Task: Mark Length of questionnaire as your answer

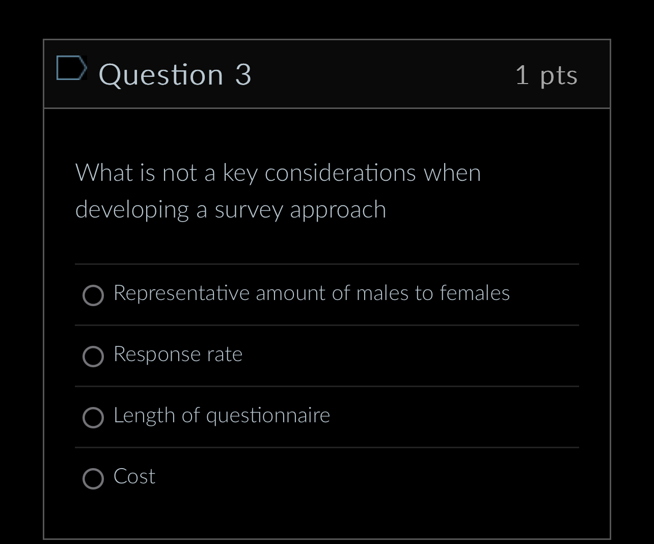Action: tap(93, 418)
